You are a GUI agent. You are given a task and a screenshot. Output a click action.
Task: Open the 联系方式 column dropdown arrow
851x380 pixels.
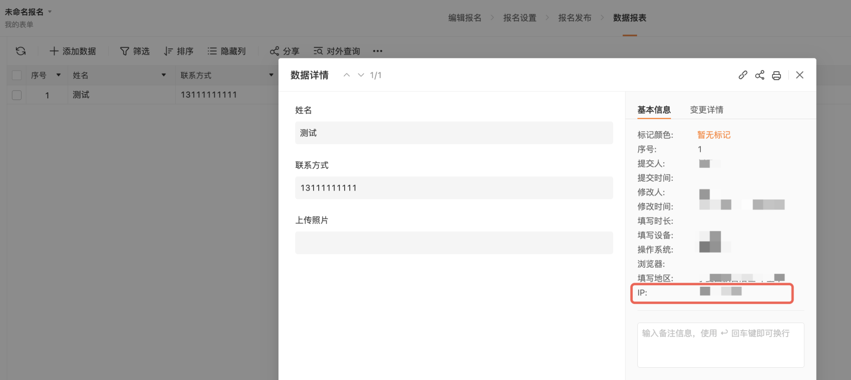click(271, 75)
